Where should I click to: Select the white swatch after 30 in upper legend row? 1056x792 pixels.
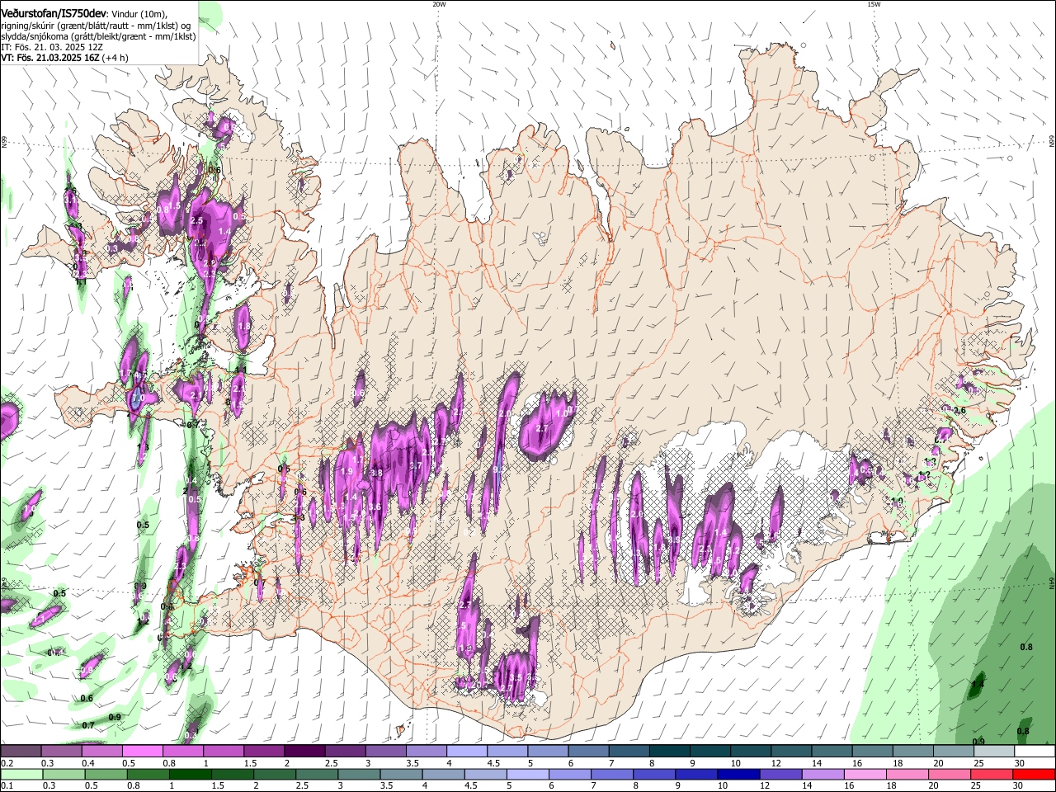pos(1033,752)
